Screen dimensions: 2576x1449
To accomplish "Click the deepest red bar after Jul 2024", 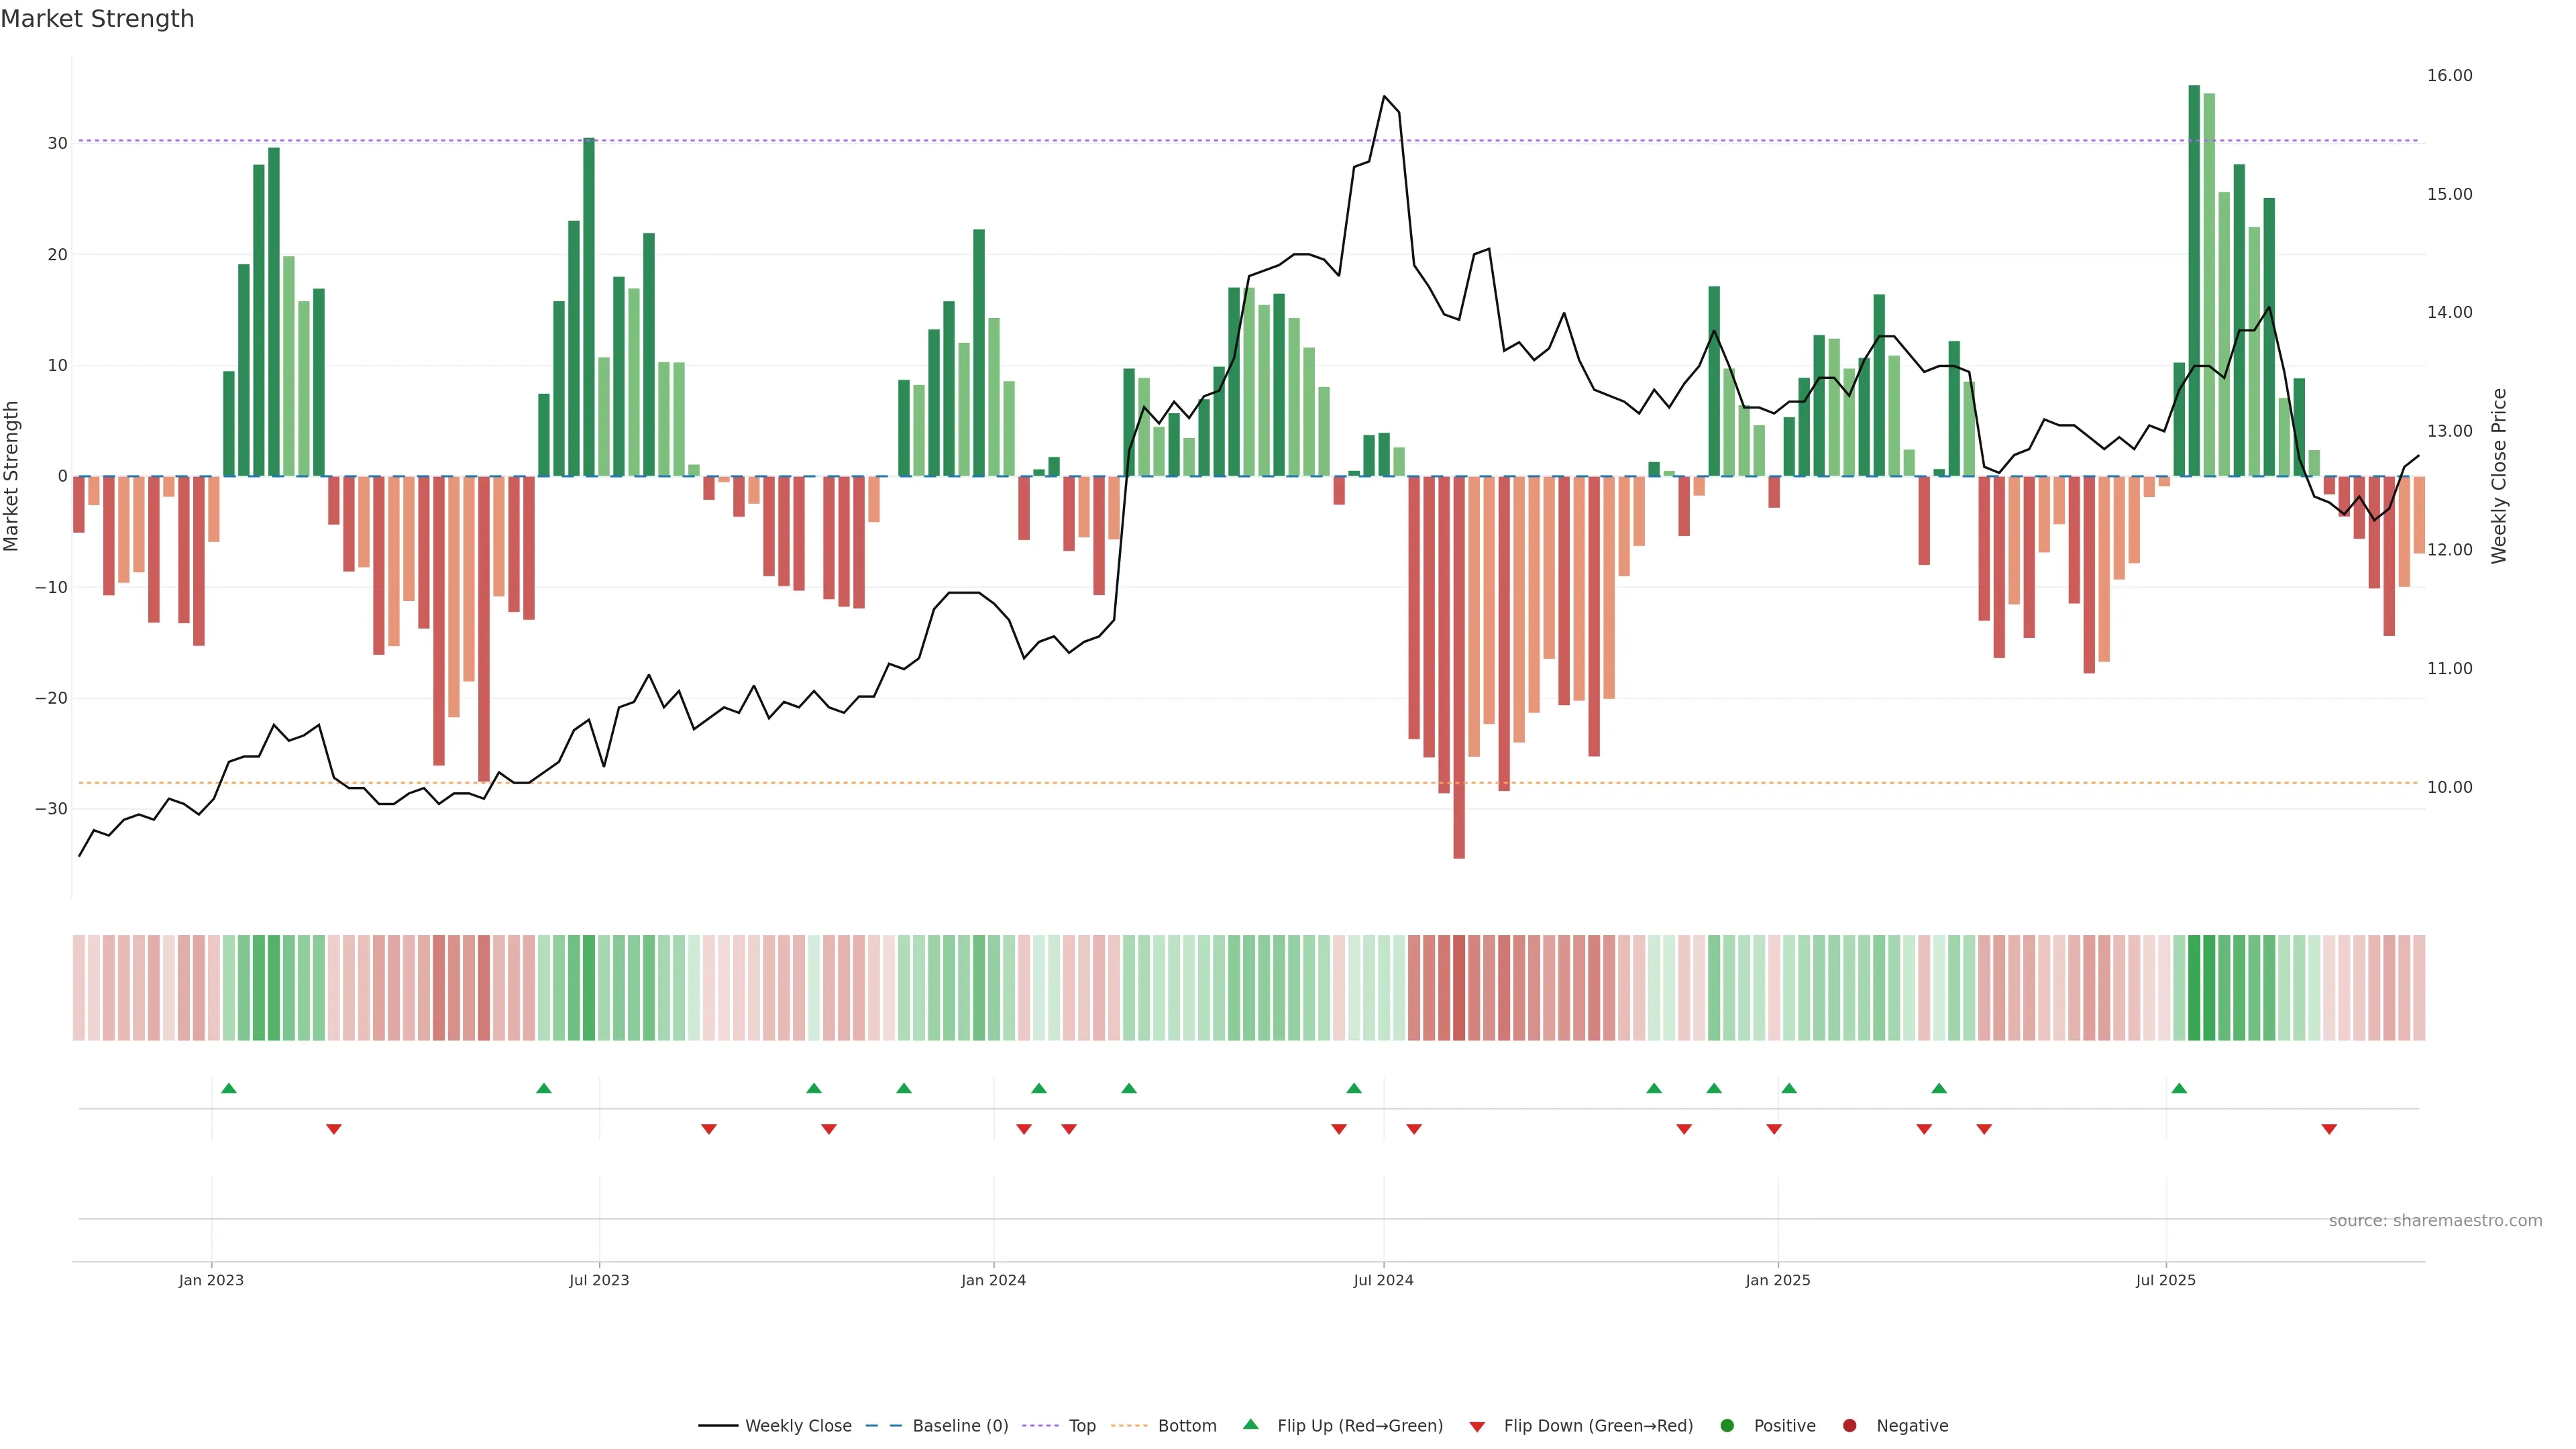I will point(1459,667).
